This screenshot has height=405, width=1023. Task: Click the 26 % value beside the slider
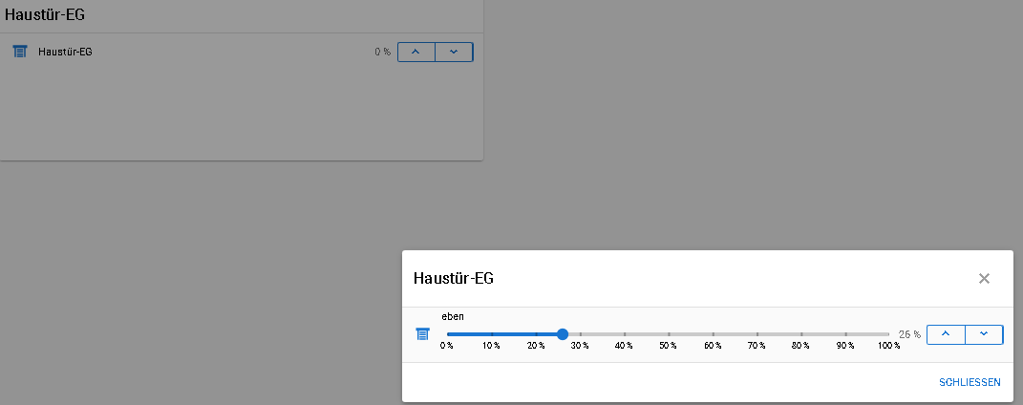click(x=909, y=335)
